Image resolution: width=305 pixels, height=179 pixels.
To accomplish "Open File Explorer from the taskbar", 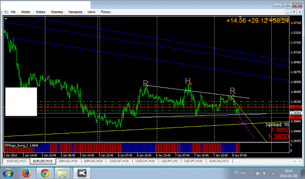I will coord(62,173).
